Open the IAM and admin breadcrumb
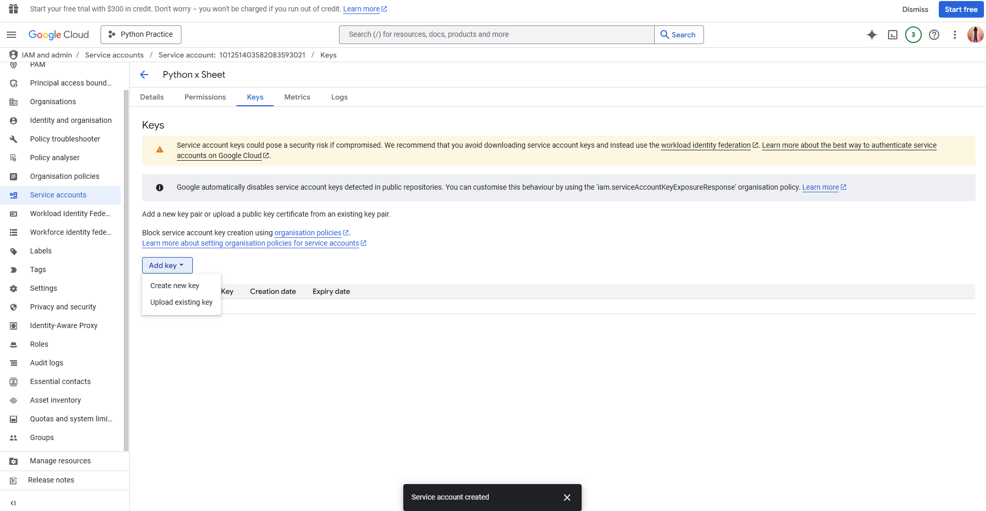 [47, 55]
